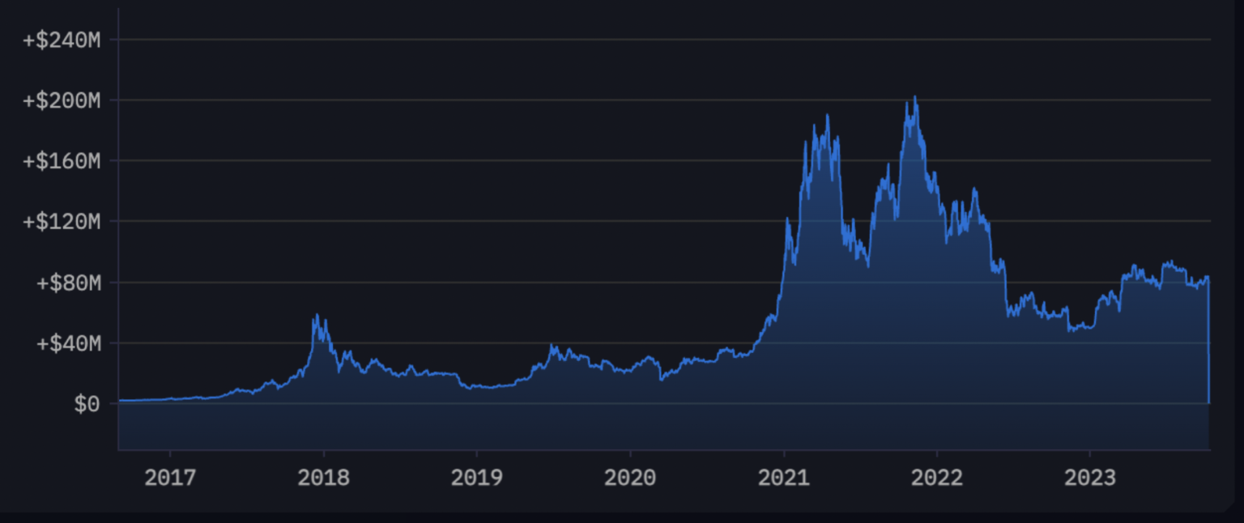This screenshot has height=523, width=1244.
Task: Click the 2022 x-axis year label
Action: click(x=937, y=478)
